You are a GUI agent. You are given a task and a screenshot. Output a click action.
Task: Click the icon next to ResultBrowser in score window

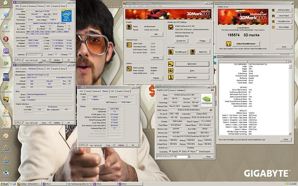coord(273,21)
